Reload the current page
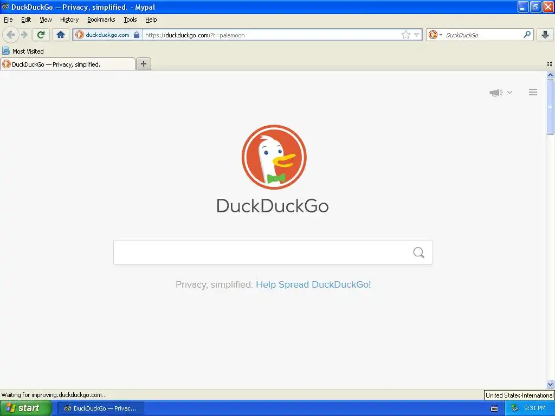555x416 pixels. click(x=41, y=35)
